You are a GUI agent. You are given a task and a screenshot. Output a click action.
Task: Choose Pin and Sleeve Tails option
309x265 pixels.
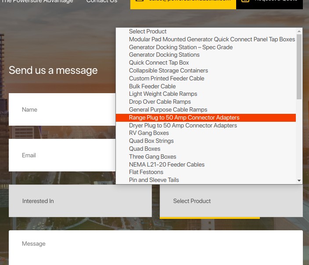click(154, 180)
